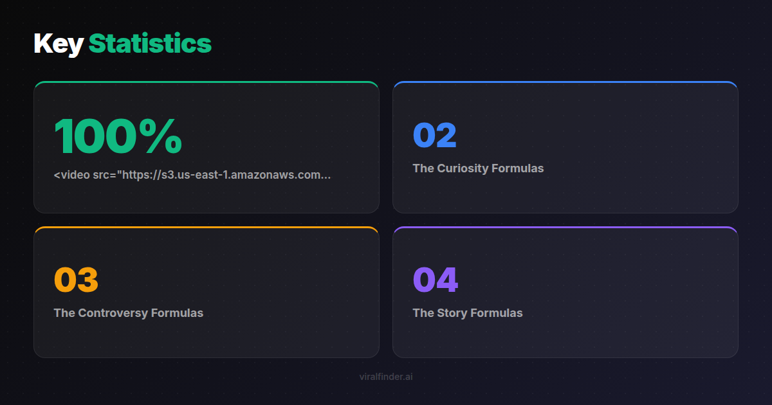Click the green top border of the 100% card

tap(206, 82)
